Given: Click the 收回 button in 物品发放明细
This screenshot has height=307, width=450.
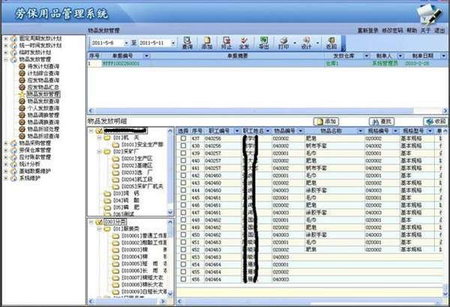Looking at the screenshot, I should 436,121.
